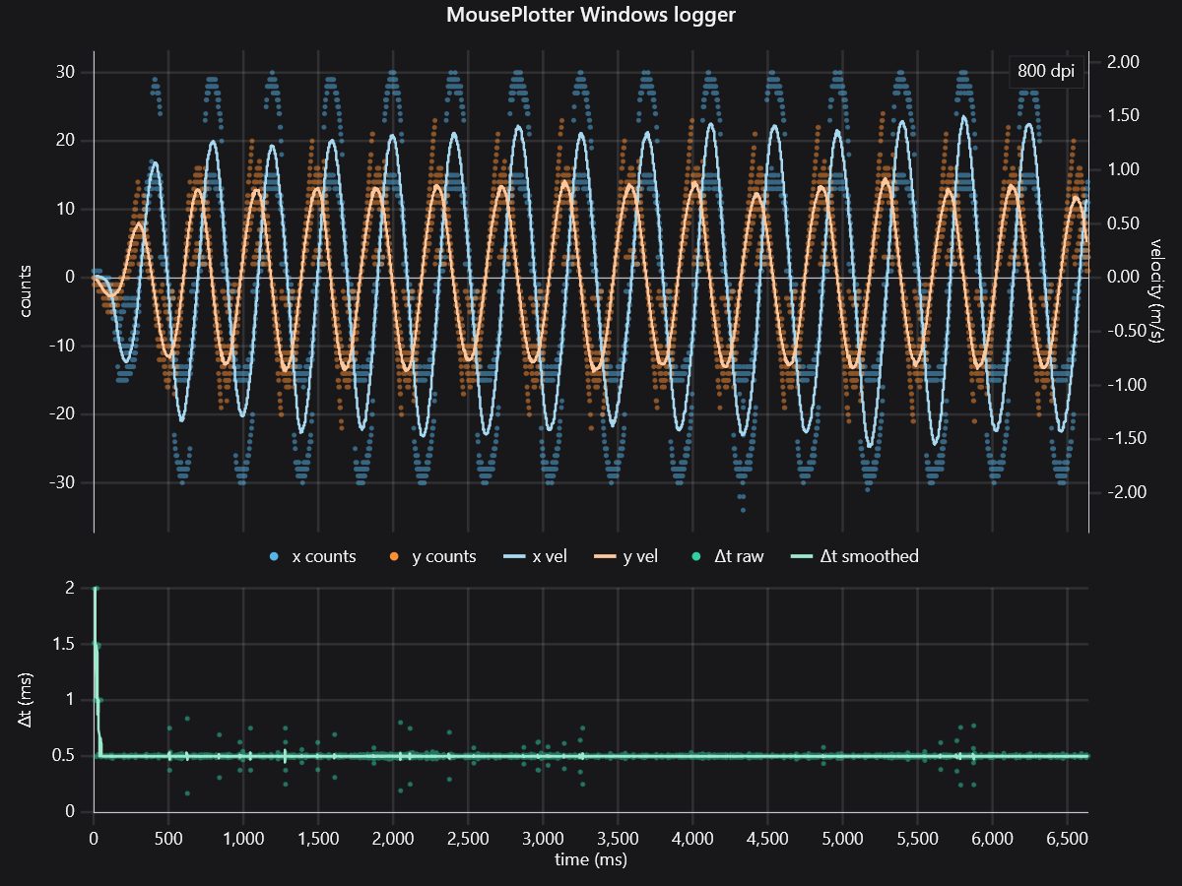Click the counts axis label

(x=27, y=291)
